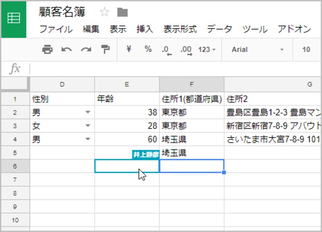Open the データ menu
This screenshot has width=322, height=232.
click(219, 29)
